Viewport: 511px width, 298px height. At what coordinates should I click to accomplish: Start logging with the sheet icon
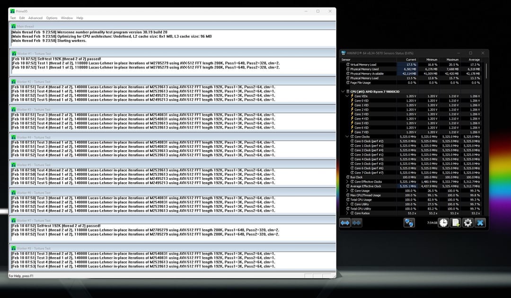[x=456, y=222]
